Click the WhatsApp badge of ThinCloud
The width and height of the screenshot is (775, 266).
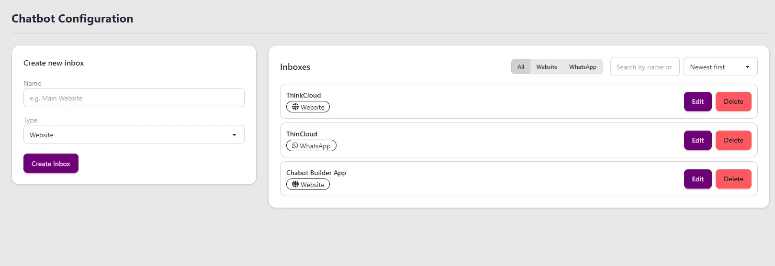[x=311, y=145]
